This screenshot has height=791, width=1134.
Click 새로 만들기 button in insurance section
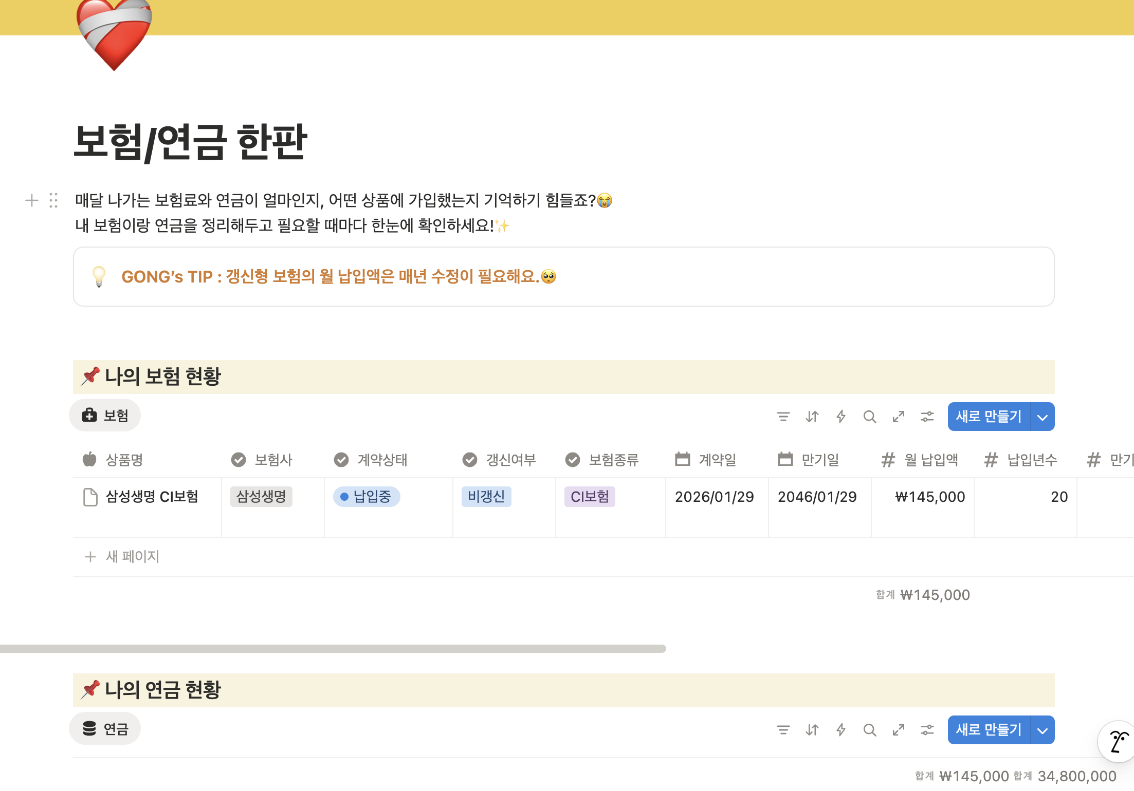coord(988,417)
